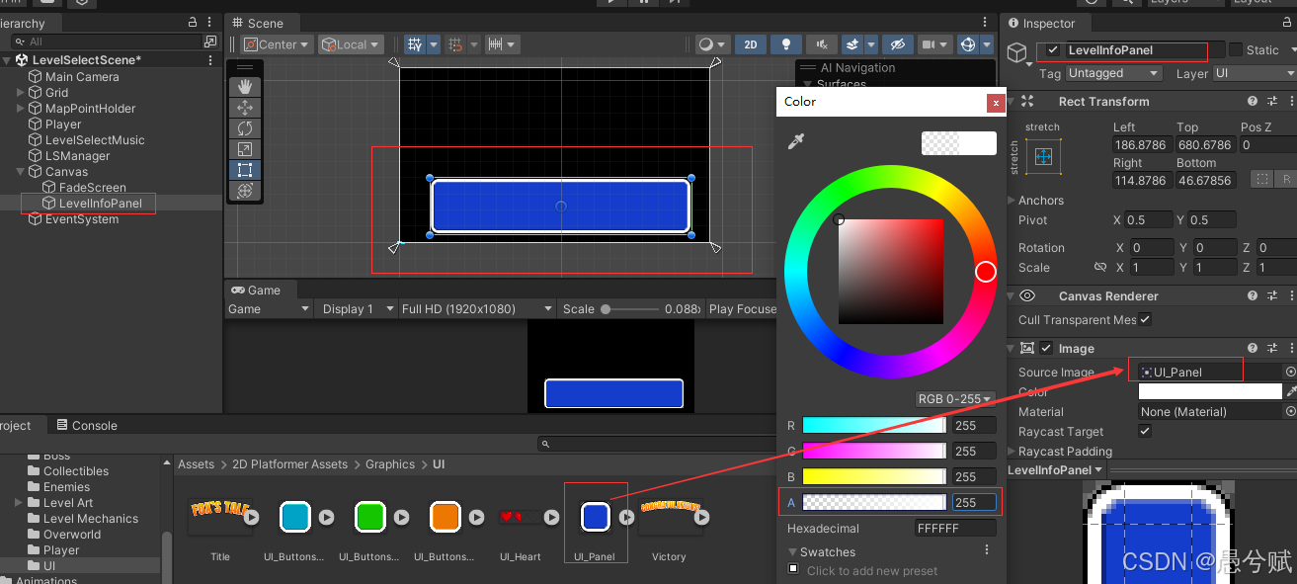Viewport: 1297px width, 584px height.
Task: Click the blueprint mode button in Rect Transform
Action: (x=1261, y=180)
